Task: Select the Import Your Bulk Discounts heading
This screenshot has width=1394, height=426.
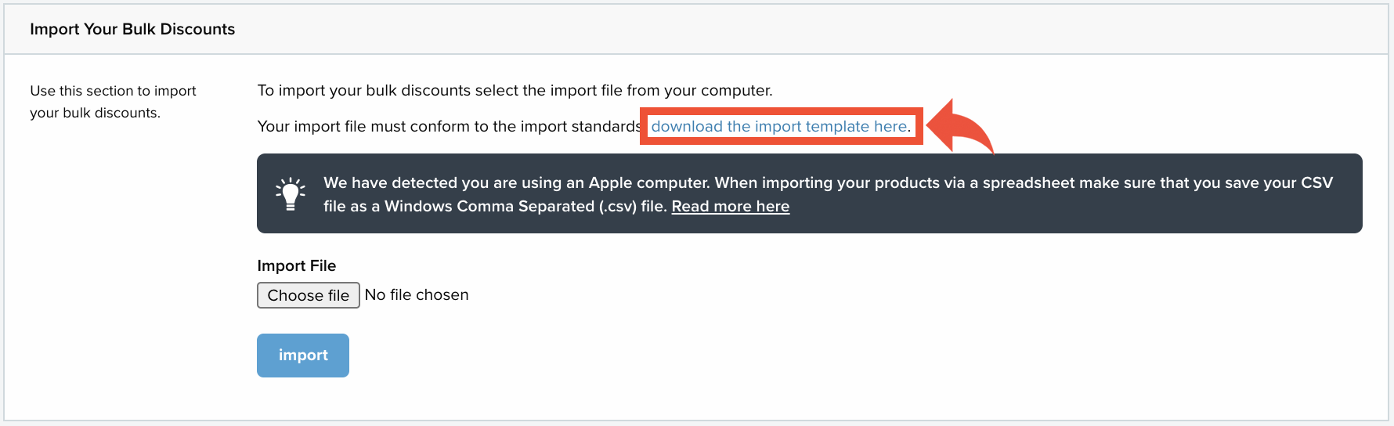Action: point(132,29)
